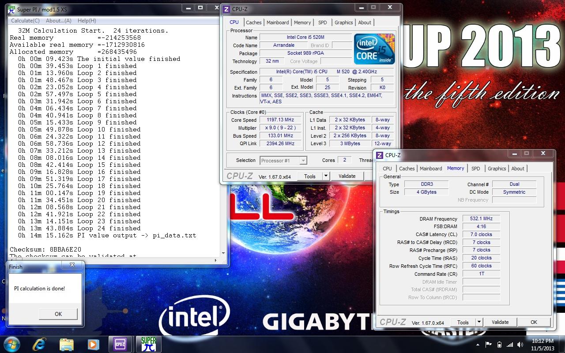Click the Checksum: 8BBA6E20 line
Image resolution: width=565 pixels, height=353 pixels.
pyautogui.click(x=45, y=250)
